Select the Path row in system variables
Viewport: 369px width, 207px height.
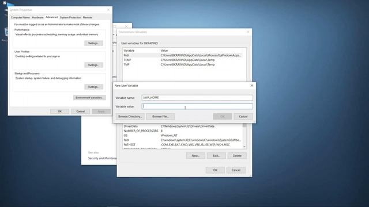click(183, 140)
